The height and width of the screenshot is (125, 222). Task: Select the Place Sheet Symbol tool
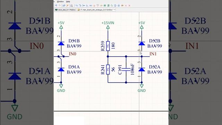point(105,6)
